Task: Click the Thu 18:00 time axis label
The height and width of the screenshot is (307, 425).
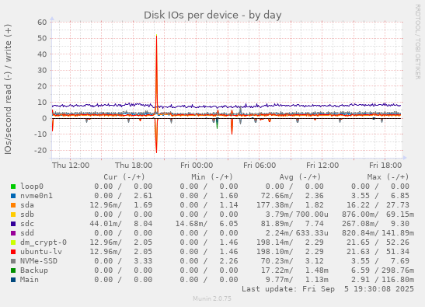Action: [134, 166]
